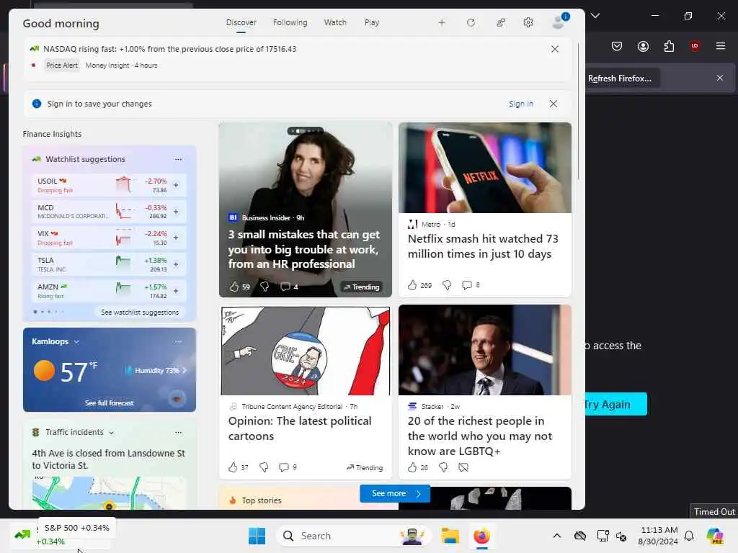Dismiss the NASDAQ price alert

[555, 49]
